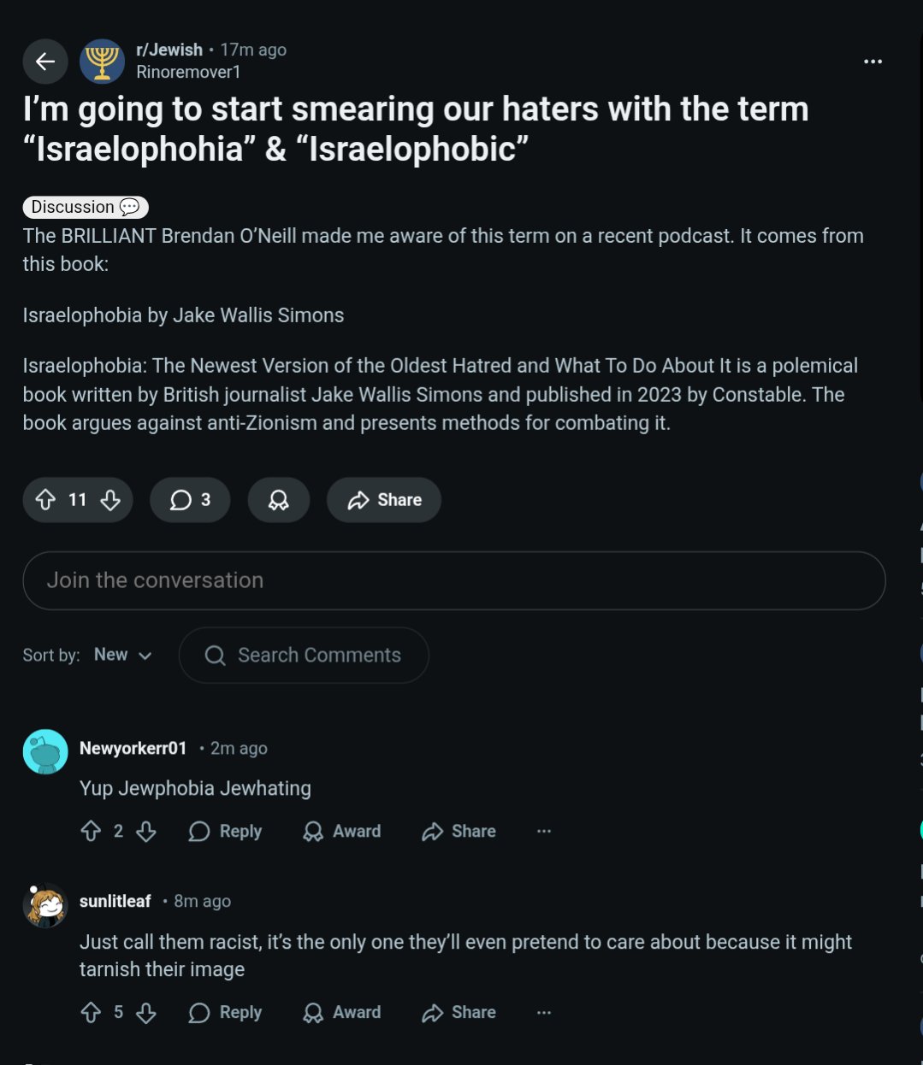923x1065 pixels.
Task: Open r/Jewish community menorah avatar
Action: pos(102,62)
